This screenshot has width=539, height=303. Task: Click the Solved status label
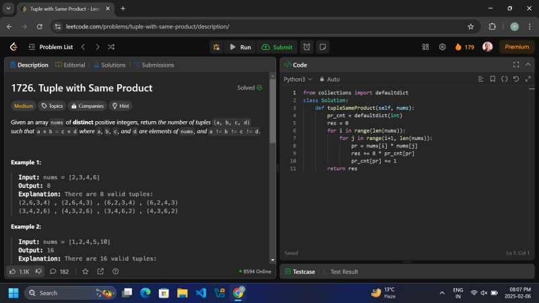tap(249, 88)
